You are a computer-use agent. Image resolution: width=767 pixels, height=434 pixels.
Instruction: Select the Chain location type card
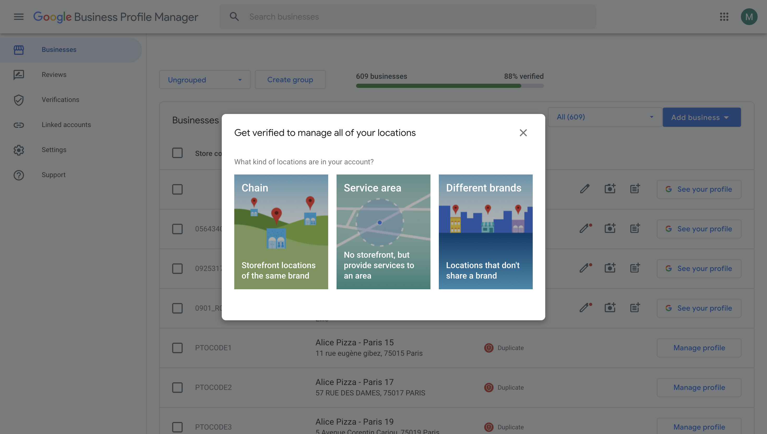click(x=281, y=232)
